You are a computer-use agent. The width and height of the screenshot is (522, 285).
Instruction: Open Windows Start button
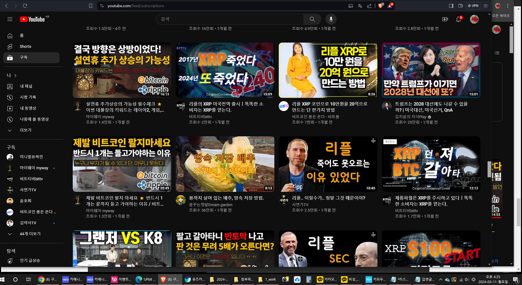tap(3, 280)
